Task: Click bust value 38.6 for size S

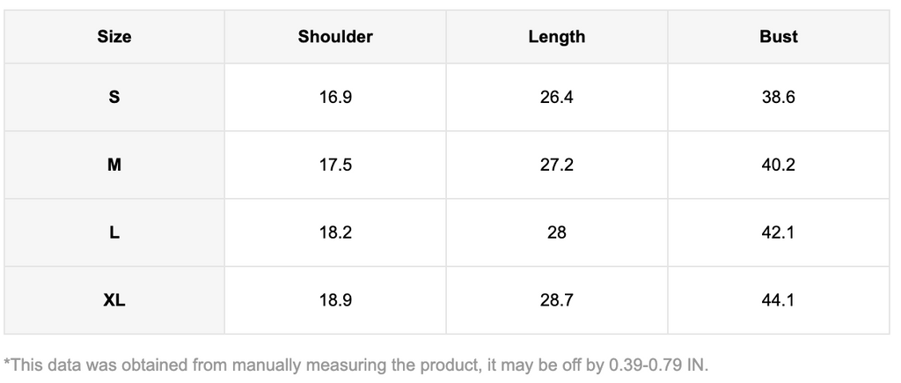Action: 779,97
